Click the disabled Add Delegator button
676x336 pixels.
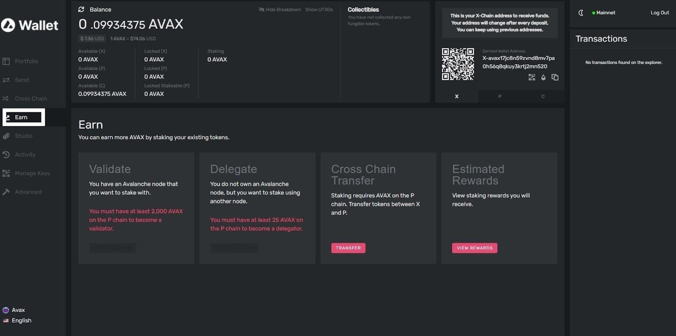point(234,248)
